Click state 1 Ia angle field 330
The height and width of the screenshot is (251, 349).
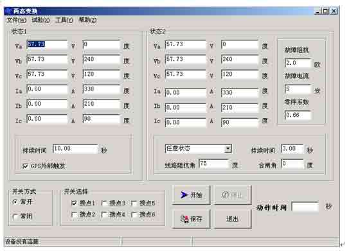(x=102, y=89)
